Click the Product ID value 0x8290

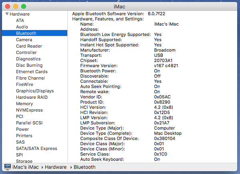(162, 102)
